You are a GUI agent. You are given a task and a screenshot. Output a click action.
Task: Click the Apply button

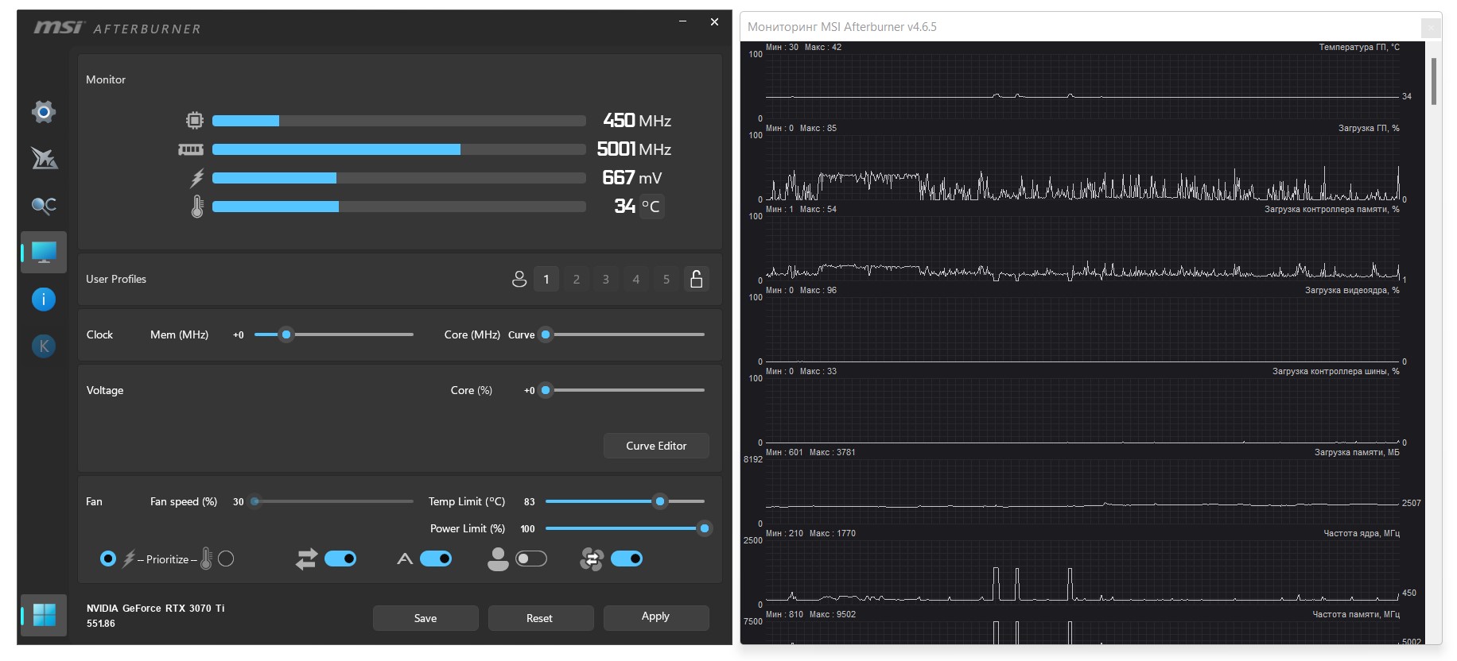coord(655,617)
